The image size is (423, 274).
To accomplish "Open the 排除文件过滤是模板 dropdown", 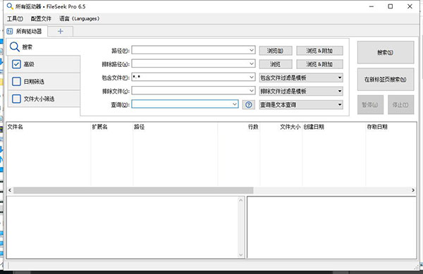I will pos(301,92).
